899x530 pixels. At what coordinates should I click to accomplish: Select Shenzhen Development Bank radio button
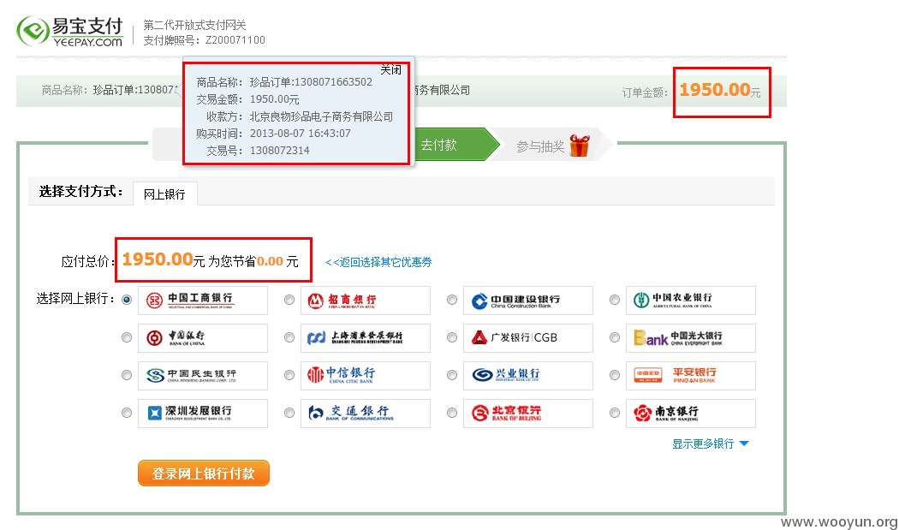[127, 413]
